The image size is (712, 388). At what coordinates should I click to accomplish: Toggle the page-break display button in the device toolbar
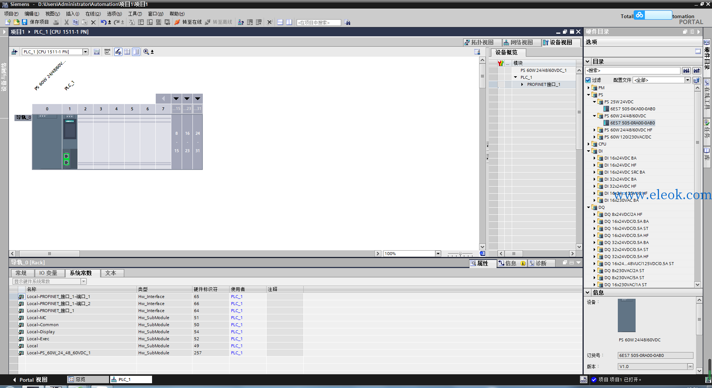tap(127, 52)
